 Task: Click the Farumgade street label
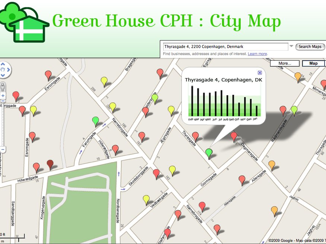89,139
